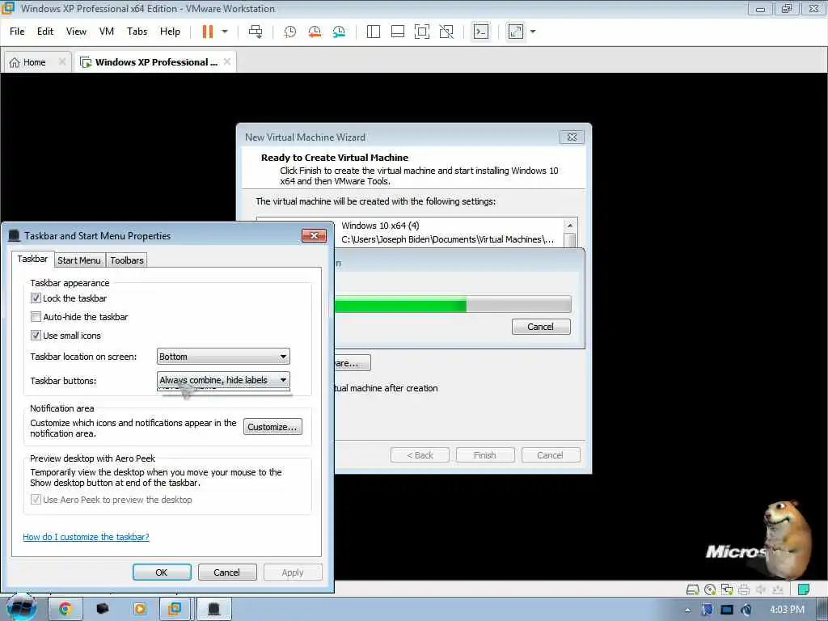Uncheck Lock the taskbar
The height and width of the screenshot is (621, 828).
tap(36, 298)
